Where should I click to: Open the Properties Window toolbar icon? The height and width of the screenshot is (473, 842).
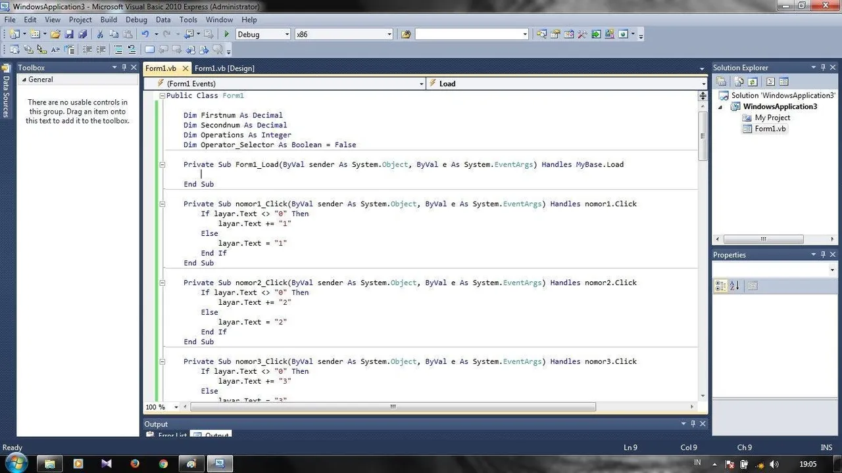tap(555, 34)
